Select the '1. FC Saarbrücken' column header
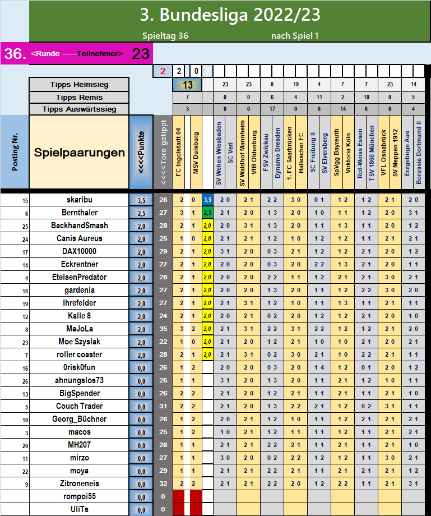 290,152
